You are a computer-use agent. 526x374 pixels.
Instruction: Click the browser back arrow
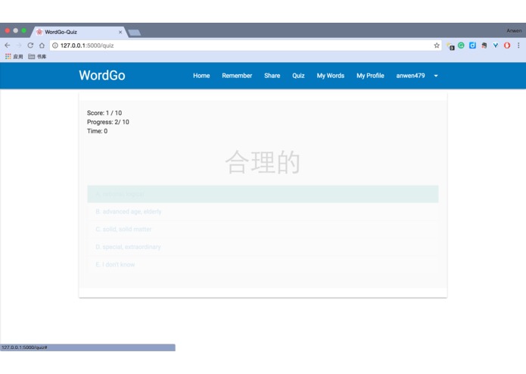coord(8,45)
